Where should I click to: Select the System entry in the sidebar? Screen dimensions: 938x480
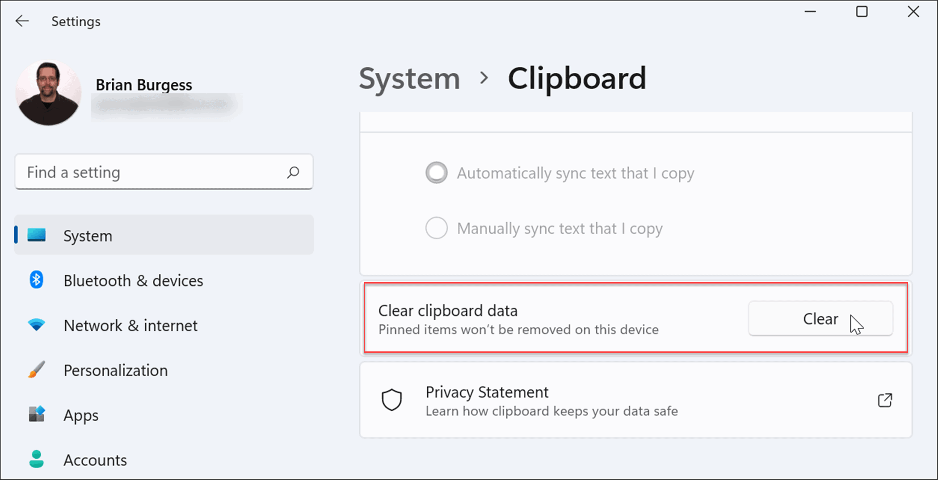(x=88, y=235)
